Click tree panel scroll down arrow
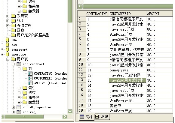 coord(70,111)
